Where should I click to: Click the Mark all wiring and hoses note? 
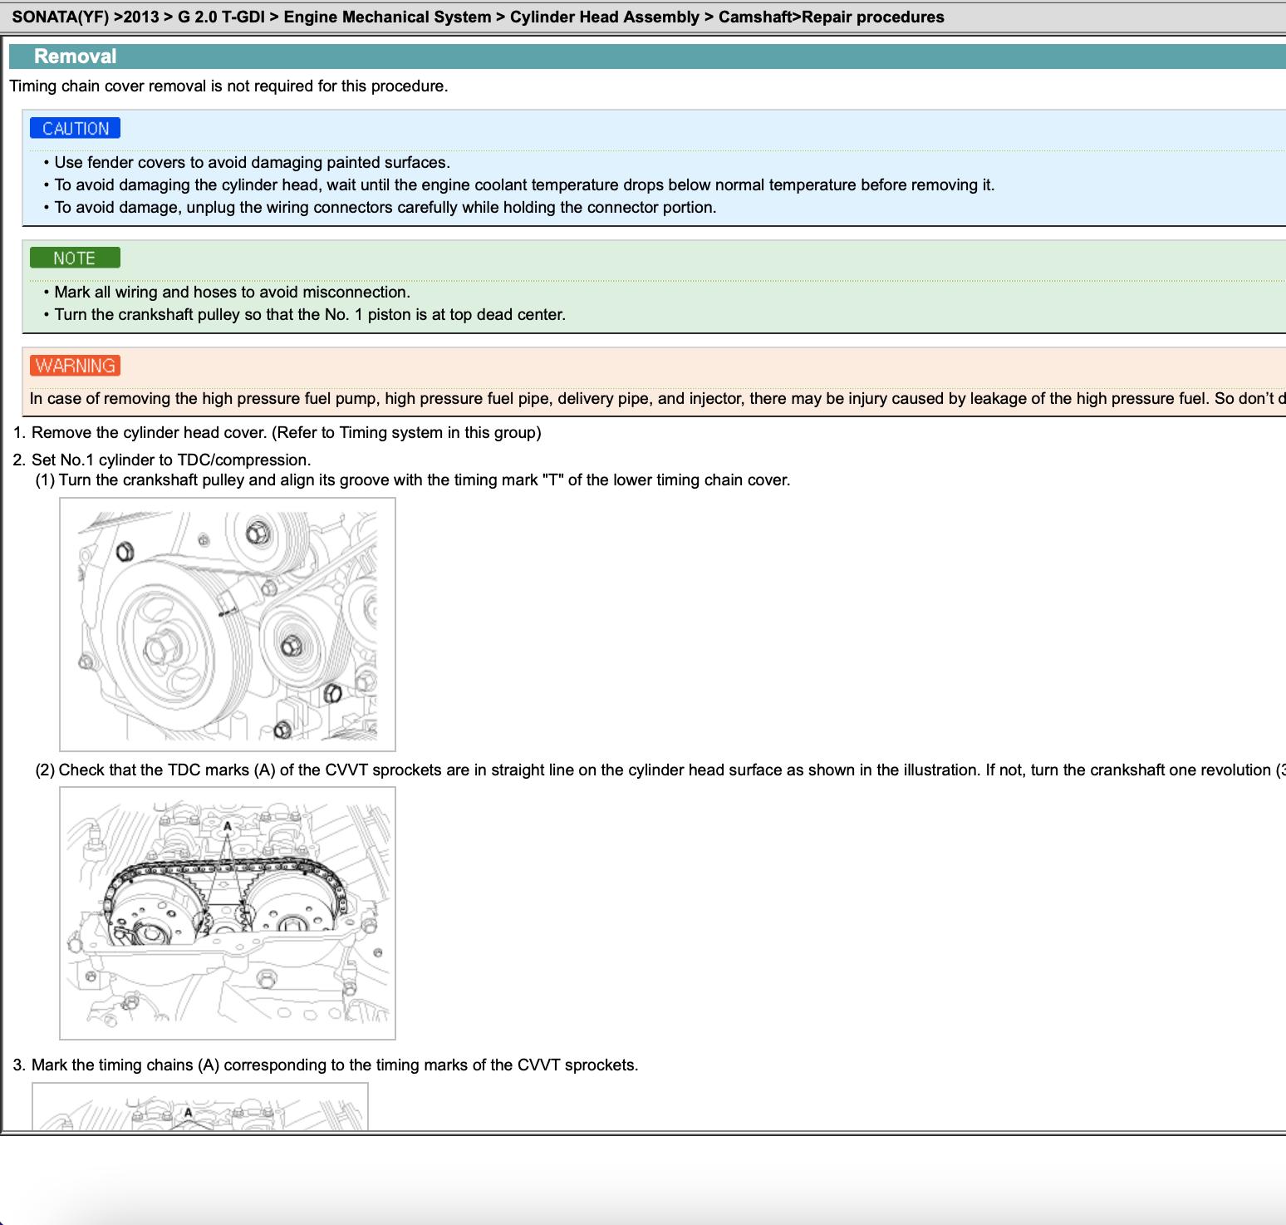(232, 292)
